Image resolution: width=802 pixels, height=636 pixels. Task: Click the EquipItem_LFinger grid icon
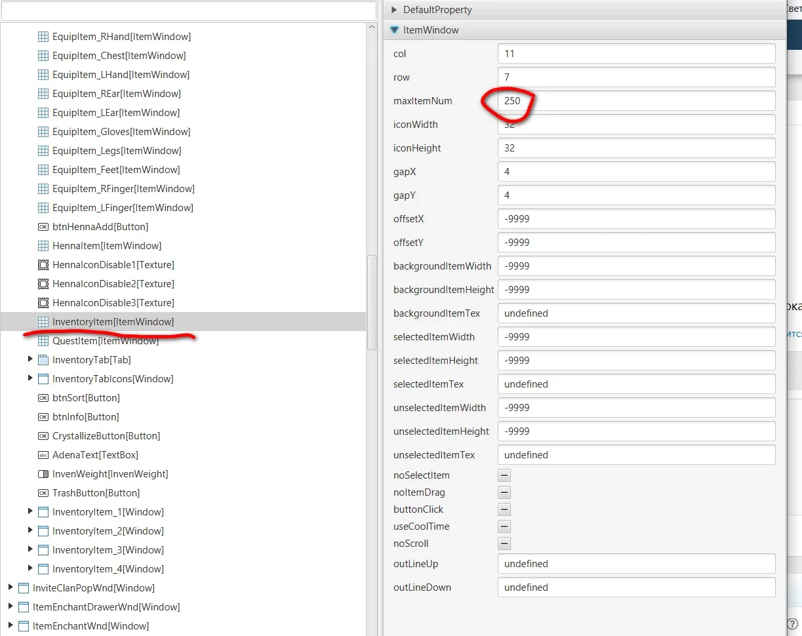(x=43, y=208)
